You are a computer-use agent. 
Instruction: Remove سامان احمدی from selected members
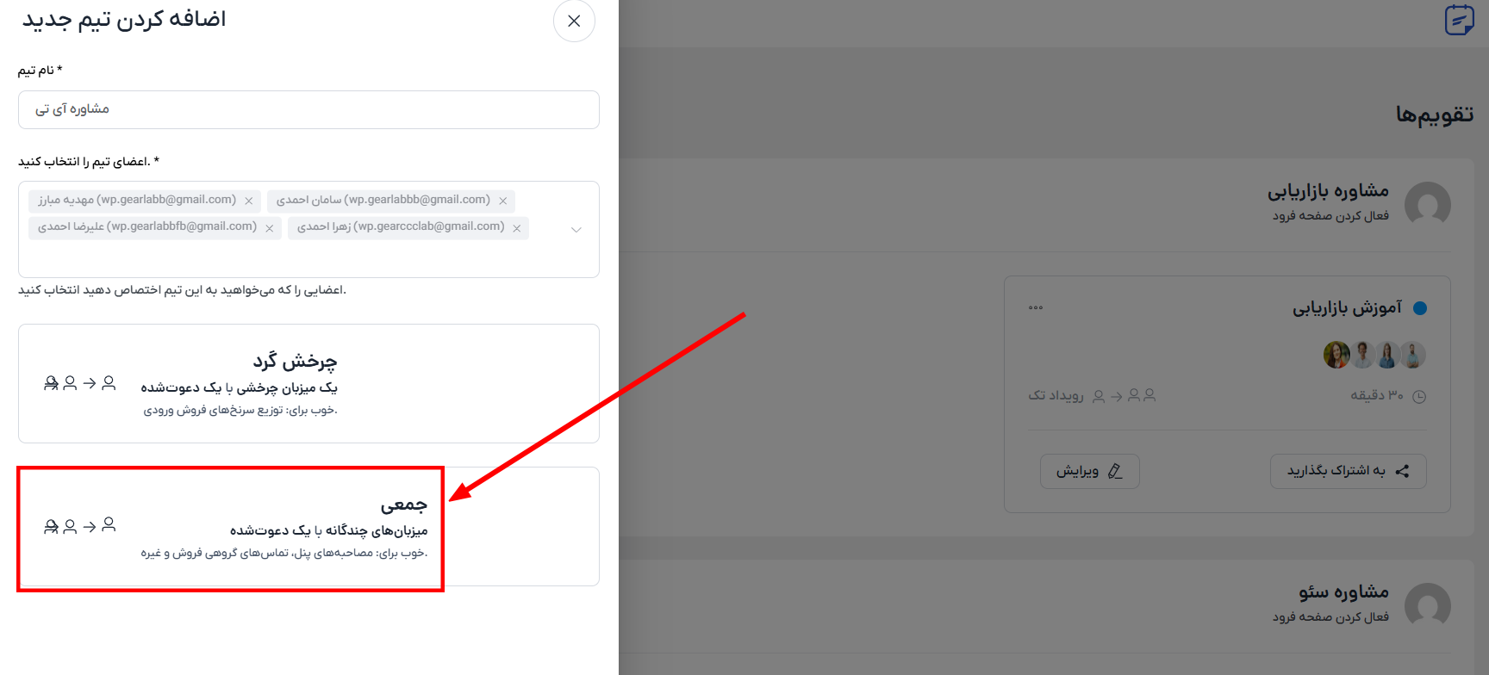(503, 201)
